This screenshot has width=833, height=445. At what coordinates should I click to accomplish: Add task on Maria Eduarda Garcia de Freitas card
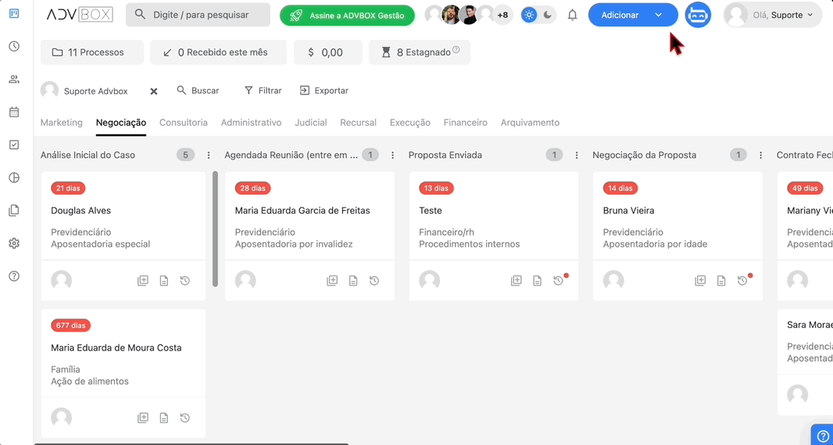(x=332, y=280)
